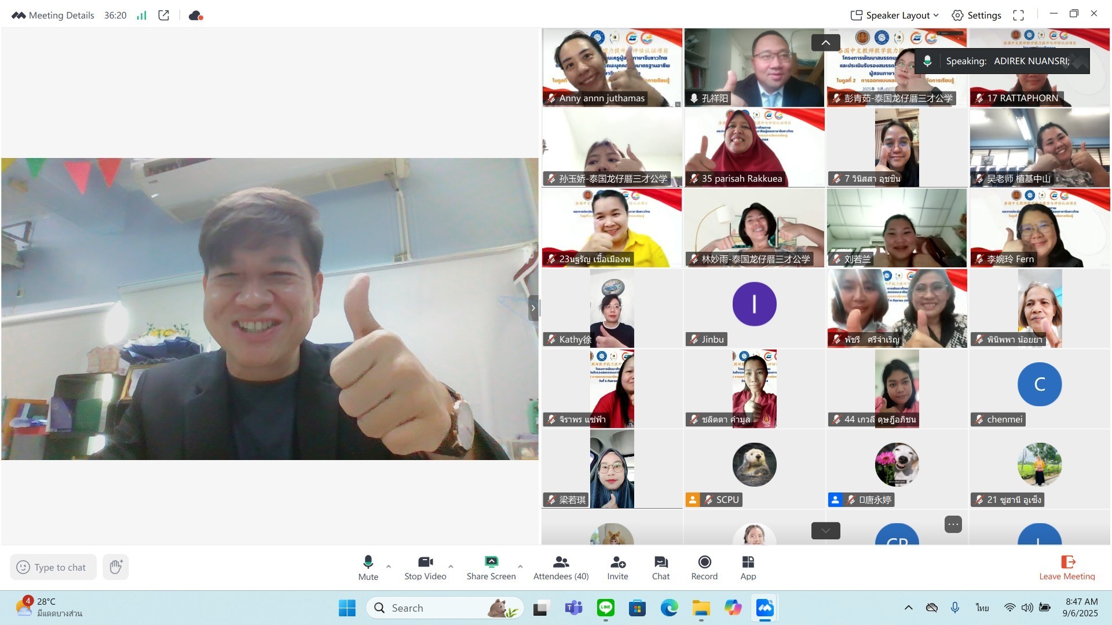Toggle full screen mode icon
The image size is (1112, 625).
[1018, 16]
